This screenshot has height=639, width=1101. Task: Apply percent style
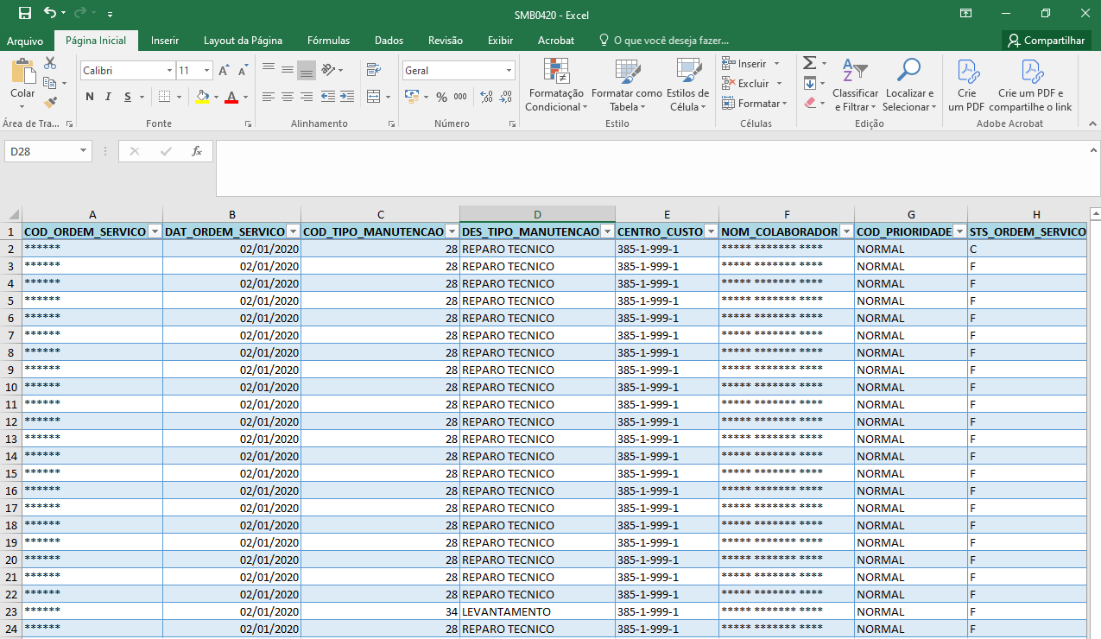(x=441, y=97)
